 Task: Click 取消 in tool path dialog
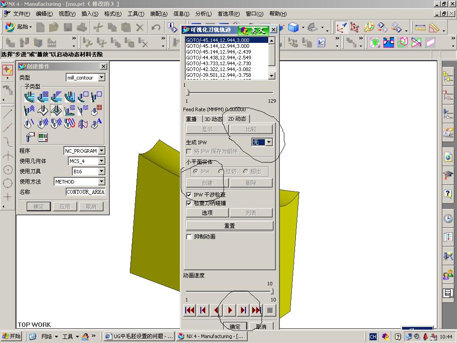point(261,326)
